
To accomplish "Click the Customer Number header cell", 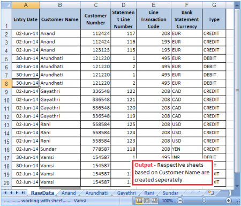I will (96, 19).
